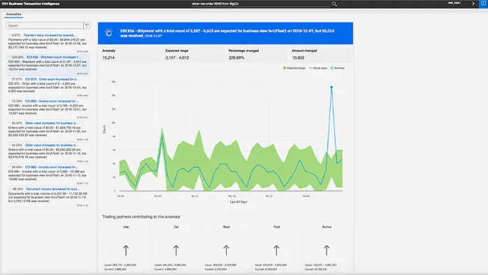The width and height of the screenshot is (488, 275).
Task: Open the filter funnel icon beside Search
Action: [87, 25]
